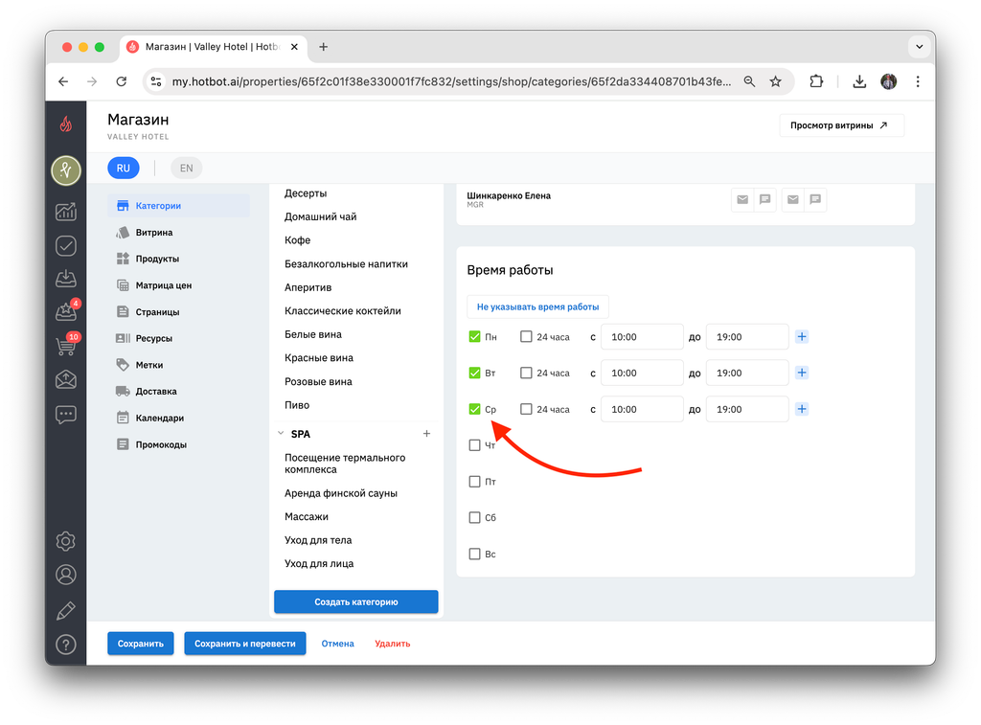Click Отмена link

(x=338, y=644)
